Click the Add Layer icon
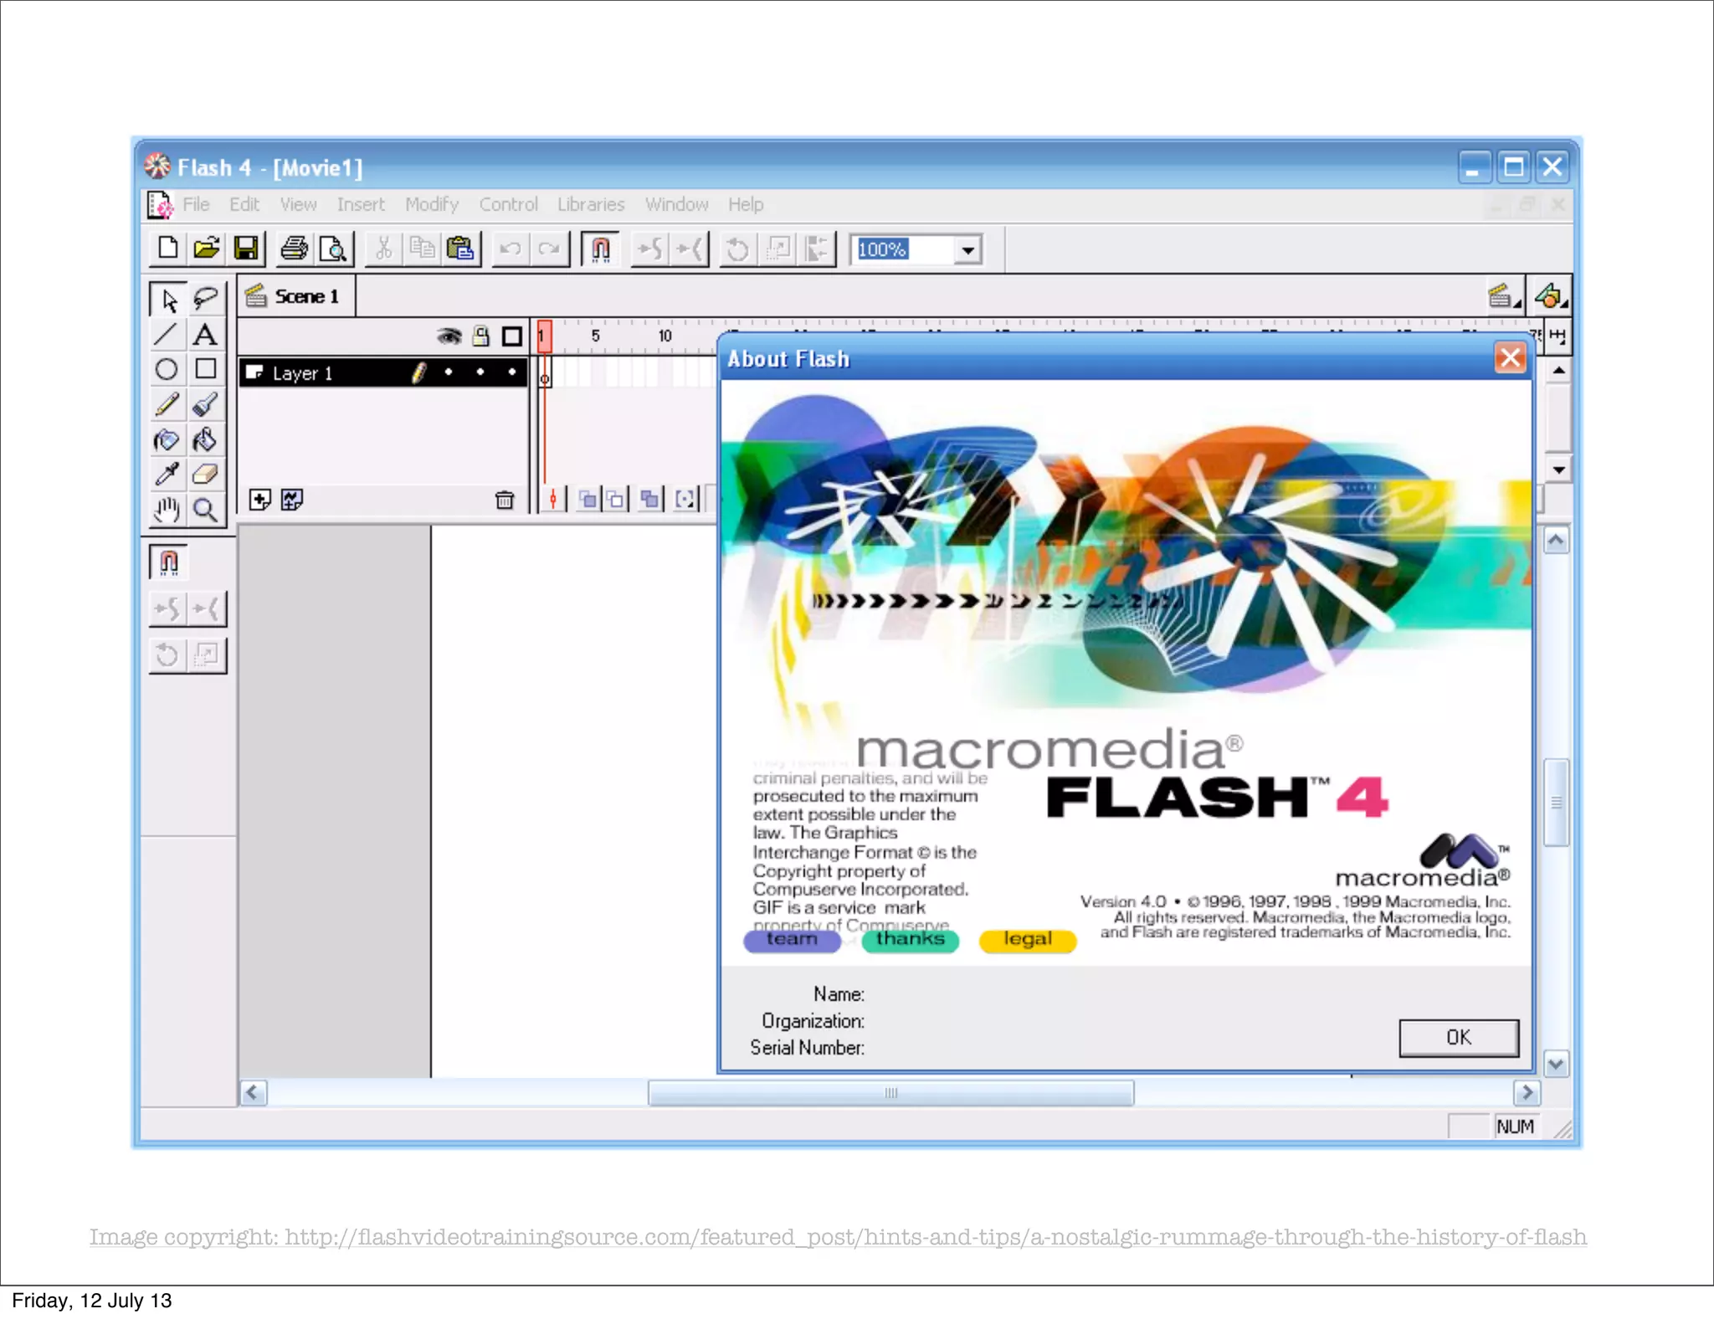Image resolution: width=1714 pixels, height=1319 pixels. (x=260, y=500)
